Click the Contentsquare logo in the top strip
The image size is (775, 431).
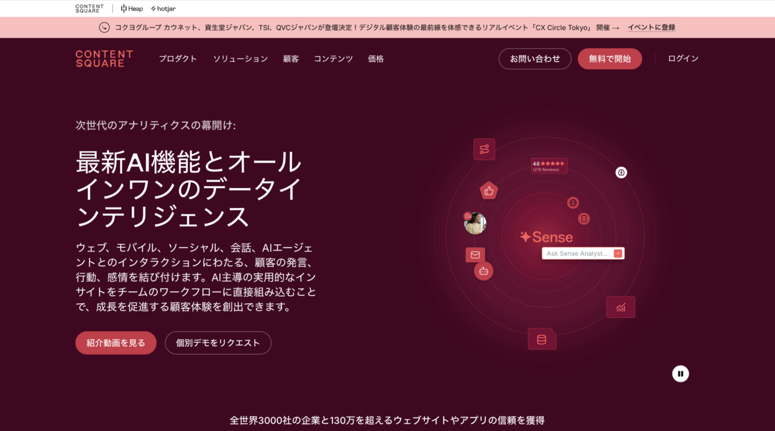89,8
